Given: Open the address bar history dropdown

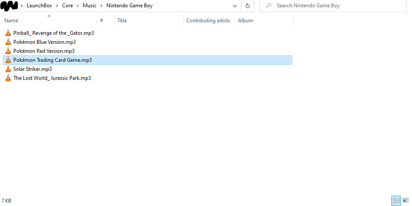Looking at the screenshot, I should (x=234, y=6).
